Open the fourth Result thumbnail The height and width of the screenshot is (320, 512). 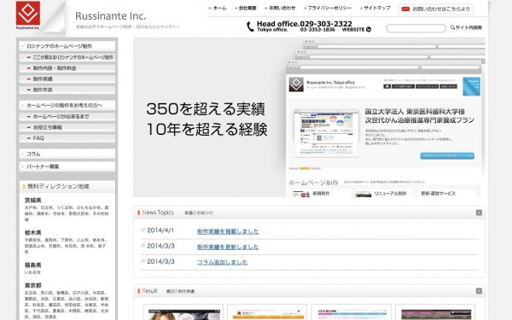[435, 313]
